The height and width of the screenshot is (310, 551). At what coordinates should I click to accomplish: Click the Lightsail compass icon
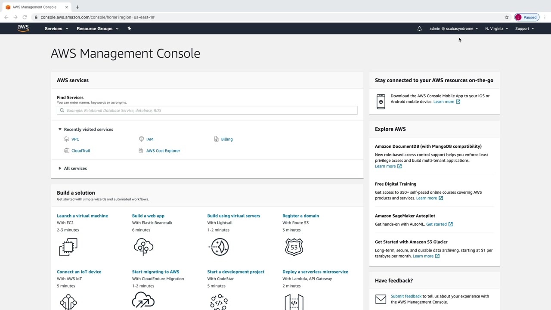(219, 247)
